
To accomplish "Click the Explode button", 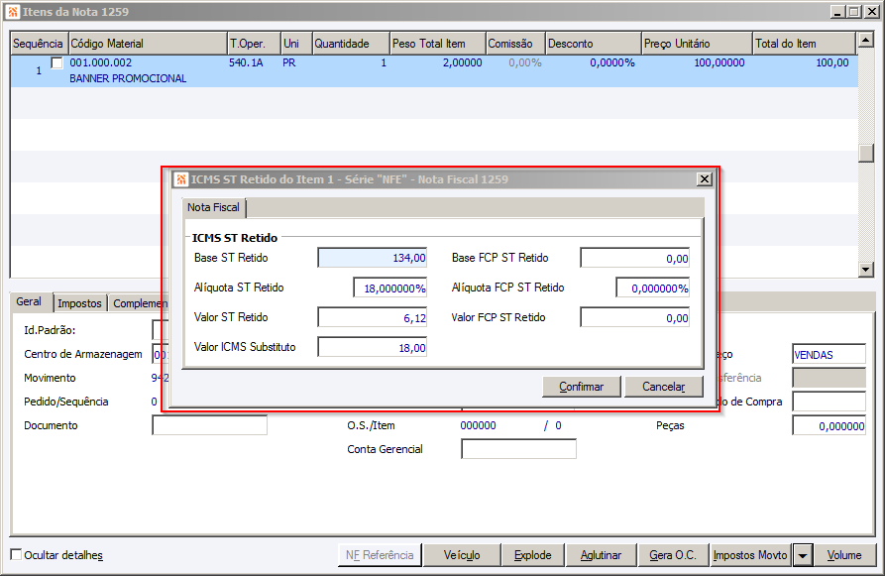I will coord(533,555).
